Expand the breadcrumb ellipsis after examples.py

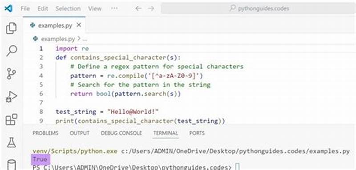85,39
